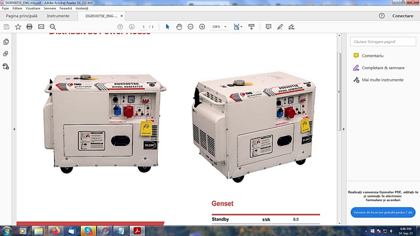This screenshot has width=420, height=236.
Task: Enable scrolling mode page display icon
Action: [251, 27]
